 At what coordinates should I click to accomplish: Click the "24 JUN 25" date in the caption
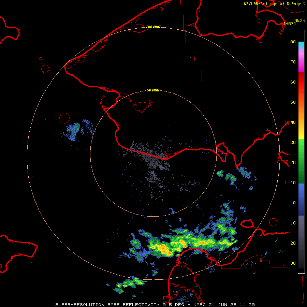pos(223,305)
